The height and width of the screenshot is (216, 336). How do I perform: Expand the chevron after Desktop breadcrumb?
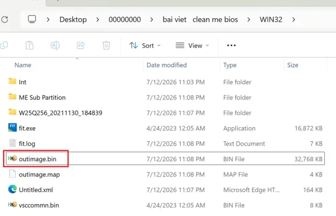coord(98,19)
